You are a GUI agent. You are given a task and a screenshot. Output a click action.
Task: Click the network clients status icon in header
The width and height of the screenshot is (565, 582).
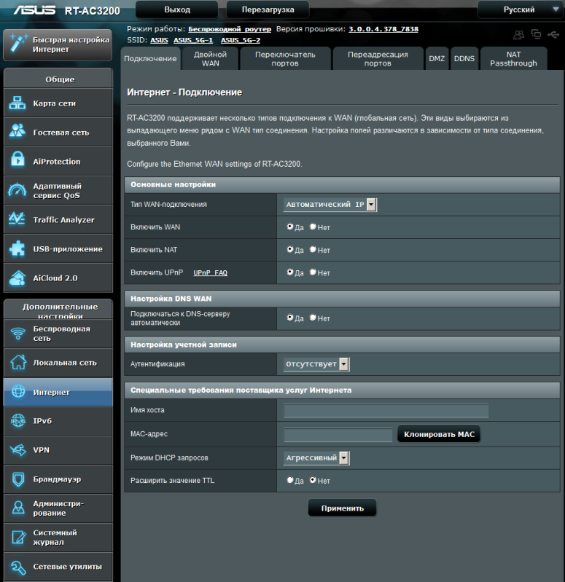536,34
